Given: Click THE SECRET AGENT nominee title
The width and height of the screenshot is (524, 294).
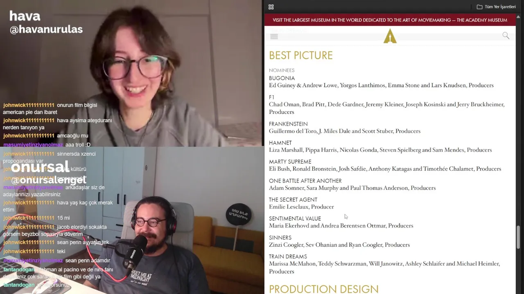Looking at the screenshot, I should pyautogui.click(x=293, y=200).
